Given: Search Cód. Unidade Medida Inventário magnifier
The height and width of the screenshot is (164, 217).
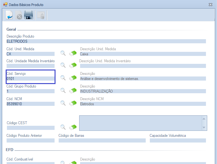Looking at the screenshot, I should pyautogui.click(x=63, y=65).
